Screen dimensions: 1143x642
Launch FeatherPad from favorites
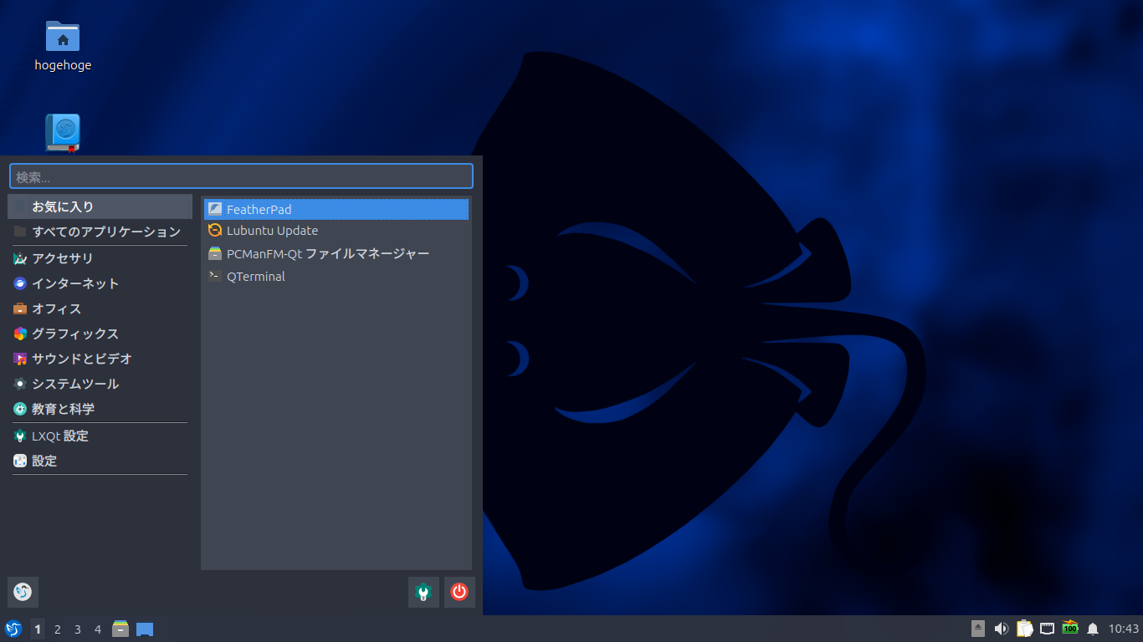336,209
